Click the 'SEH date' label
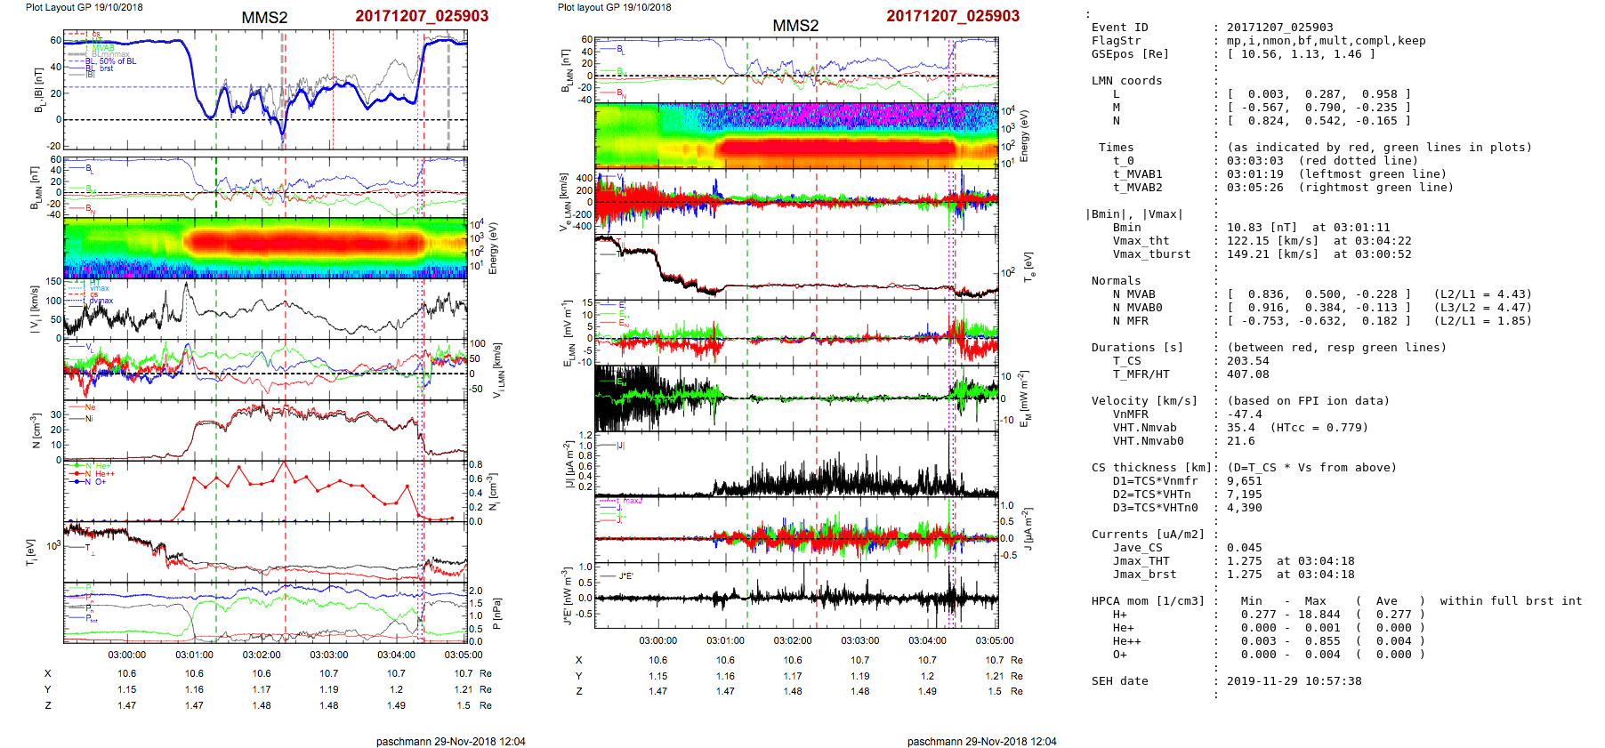This screenshot has width=1605, height=748. tap(1119, 681)
